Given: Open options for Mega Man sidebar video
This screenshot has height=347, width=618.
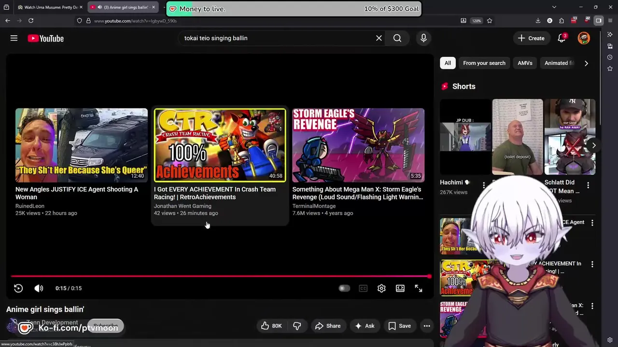Looking at the screenshot, I should click(592, 306).
